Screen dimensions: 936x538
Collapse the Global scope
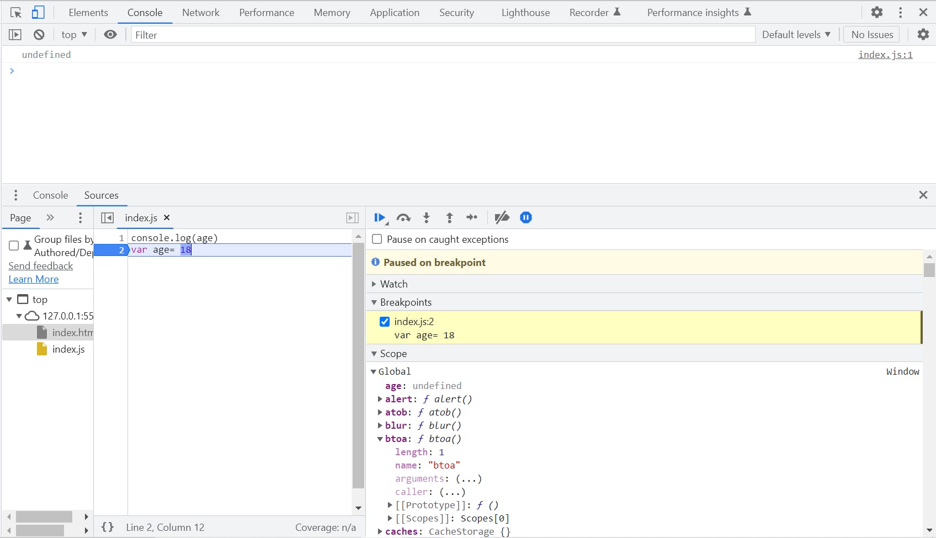pyautogui.click(x=373, y=371)
